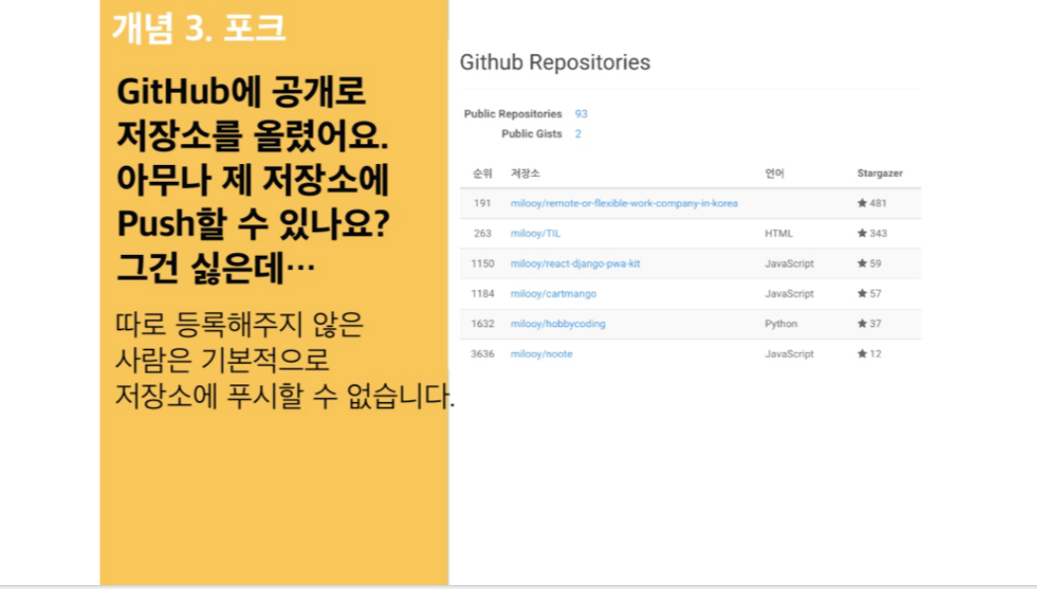
Task: Click the 순위 column header
Action: [482, 173]
